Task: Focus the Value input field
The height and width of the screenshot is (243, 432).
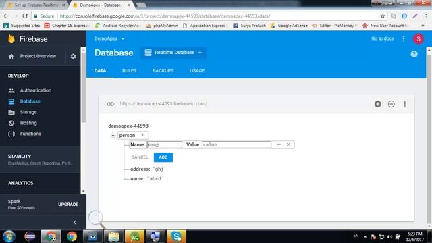Action: pos(236,144)
